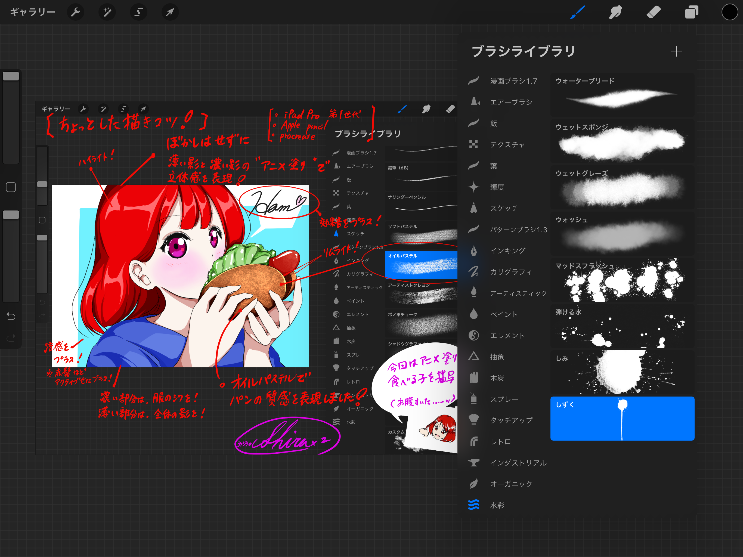Image resolution: width=743 pixels, height=557 pixels.
Task: Choose the ウォッシュ brush
Action: [x=622, y=233]
